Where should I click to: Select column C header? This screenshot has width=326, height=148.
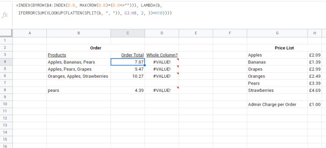click(128, 33)
